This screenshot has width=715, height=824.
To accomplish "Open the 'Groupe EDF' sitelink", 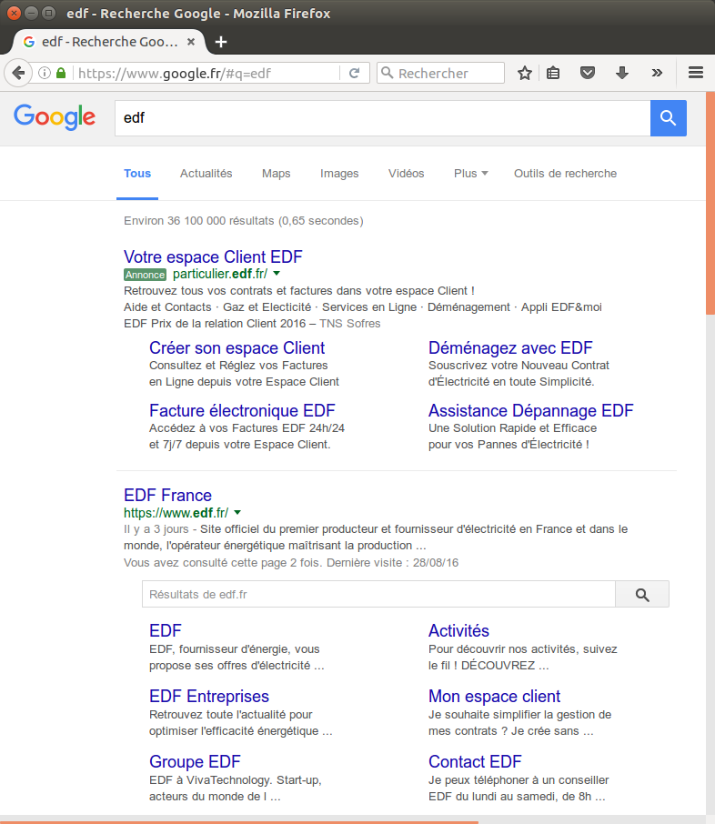I will point(195,761).
